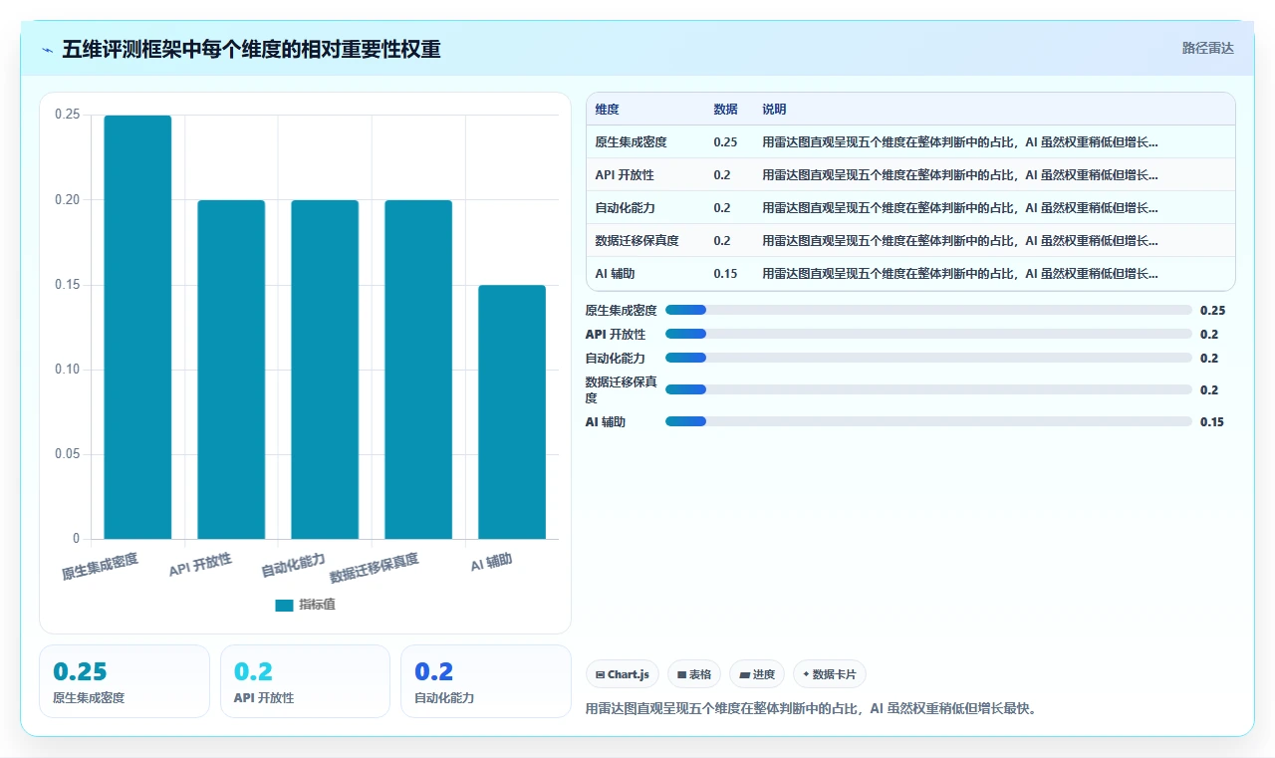Click the 数据迁移保真度 progress bar
Screen dimensions: 1275x758
928,389
